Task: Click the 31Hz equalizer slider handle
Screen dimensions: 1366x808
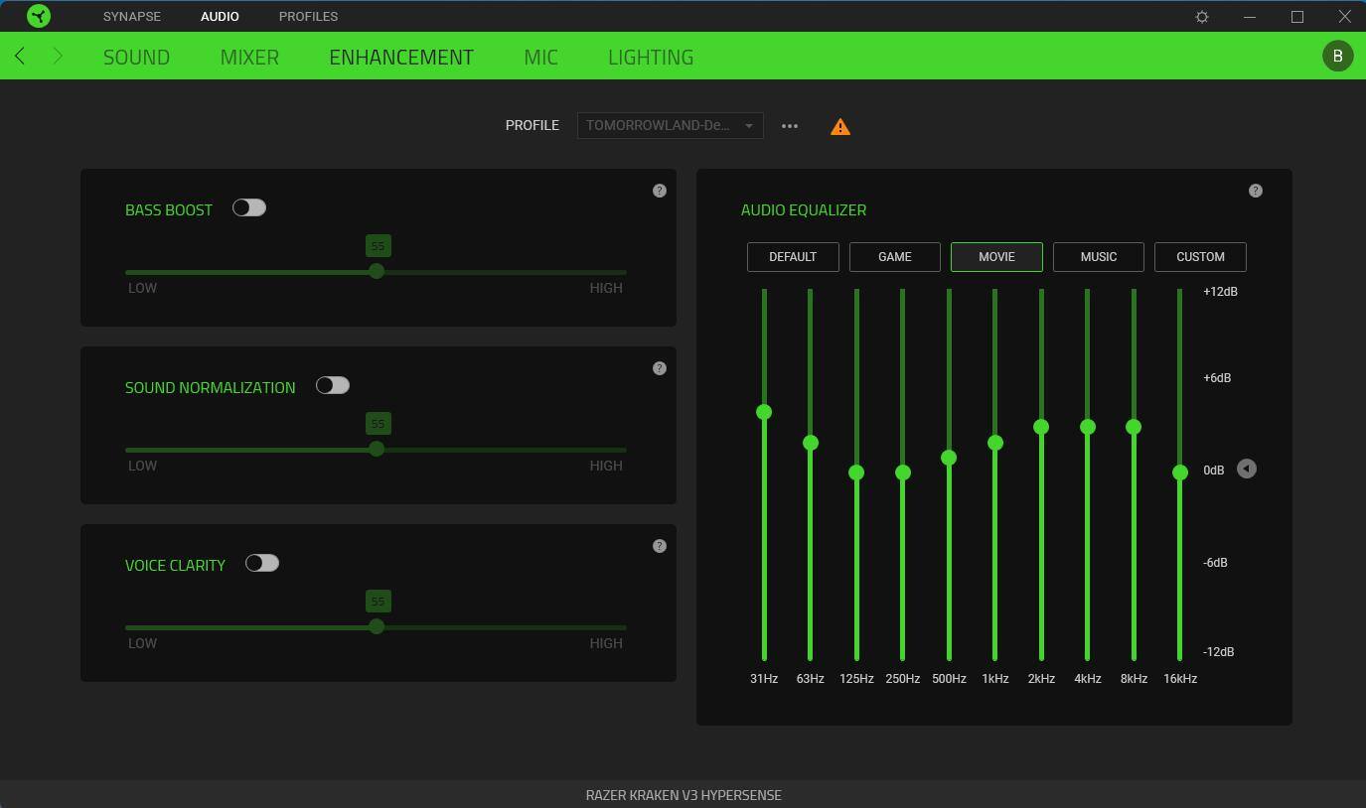Action: (764, 412)
